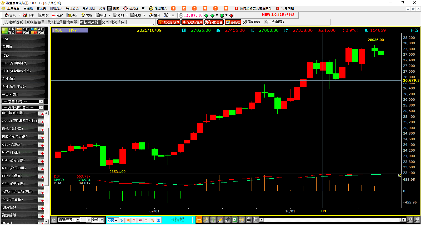The image size is (421, 225).
Task: Add KD indicator panel with plus icon
Action: [x=41, y=114]
